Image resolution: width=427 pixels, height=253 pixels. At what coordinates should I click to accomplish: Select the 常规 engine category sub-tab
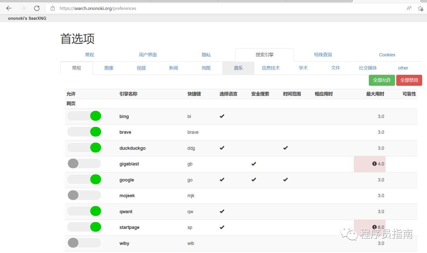click(x=77, y=68)
